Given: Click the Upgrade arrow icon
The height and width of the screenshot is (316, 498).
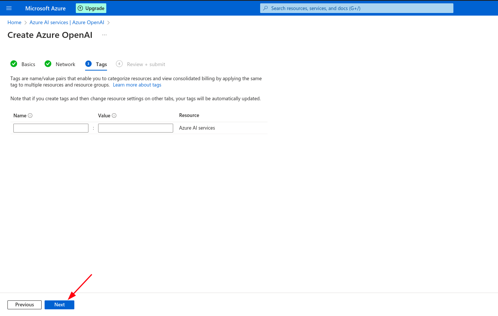Looking at the screenshot, I should [x=80, y=8].
